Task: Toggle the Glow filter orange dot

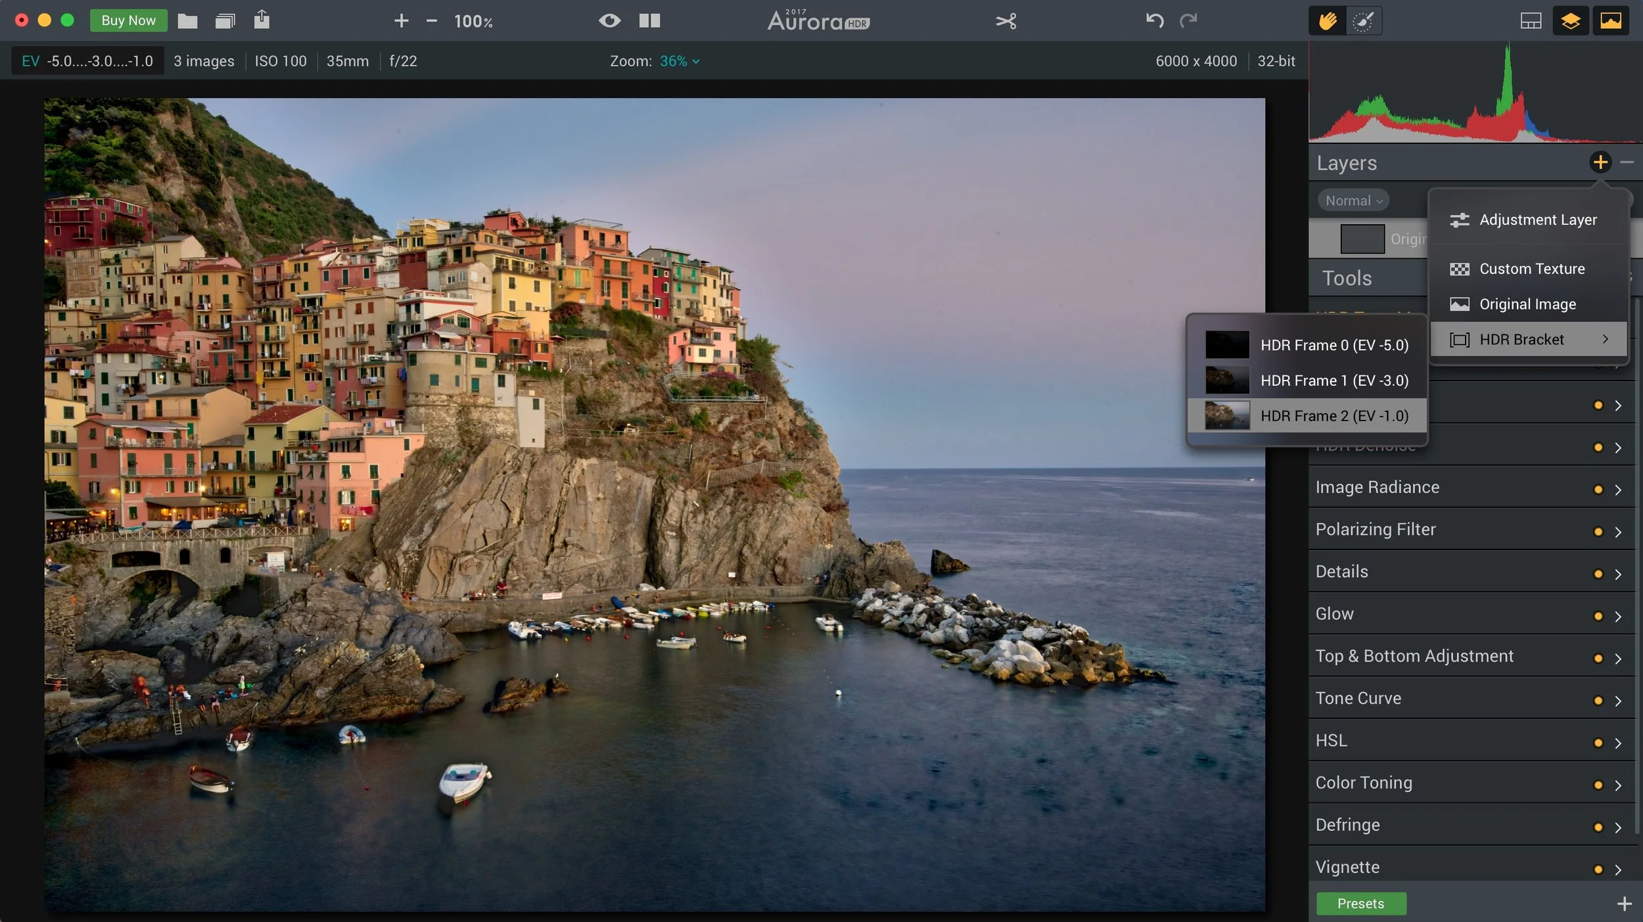Action: [x=1598, y=616]
